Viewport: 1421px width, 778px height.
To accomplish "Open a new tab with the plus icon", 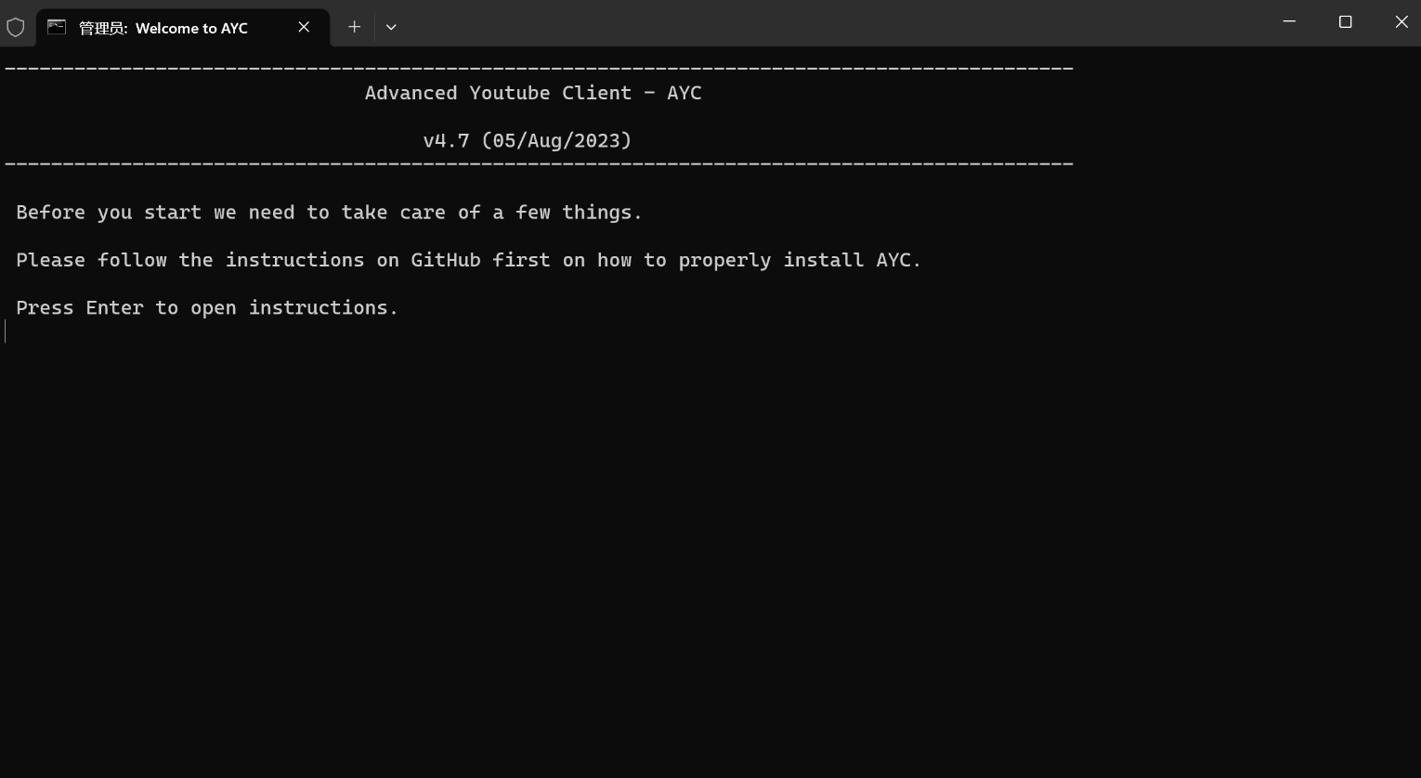I will coord(354,27).
